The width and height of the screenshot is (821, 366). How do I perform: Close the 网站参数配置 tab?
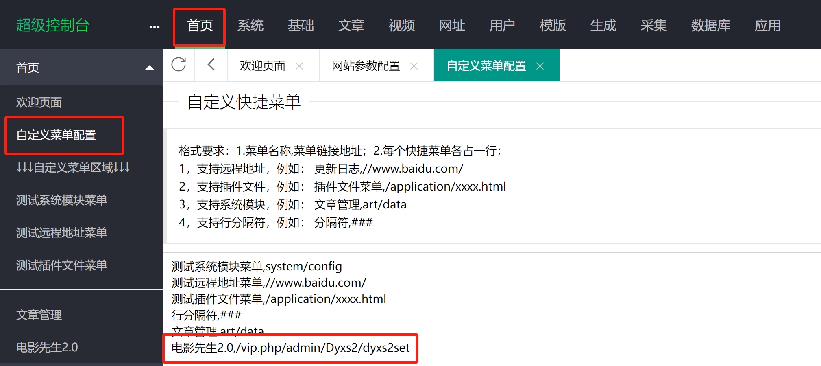pos(414,66)
